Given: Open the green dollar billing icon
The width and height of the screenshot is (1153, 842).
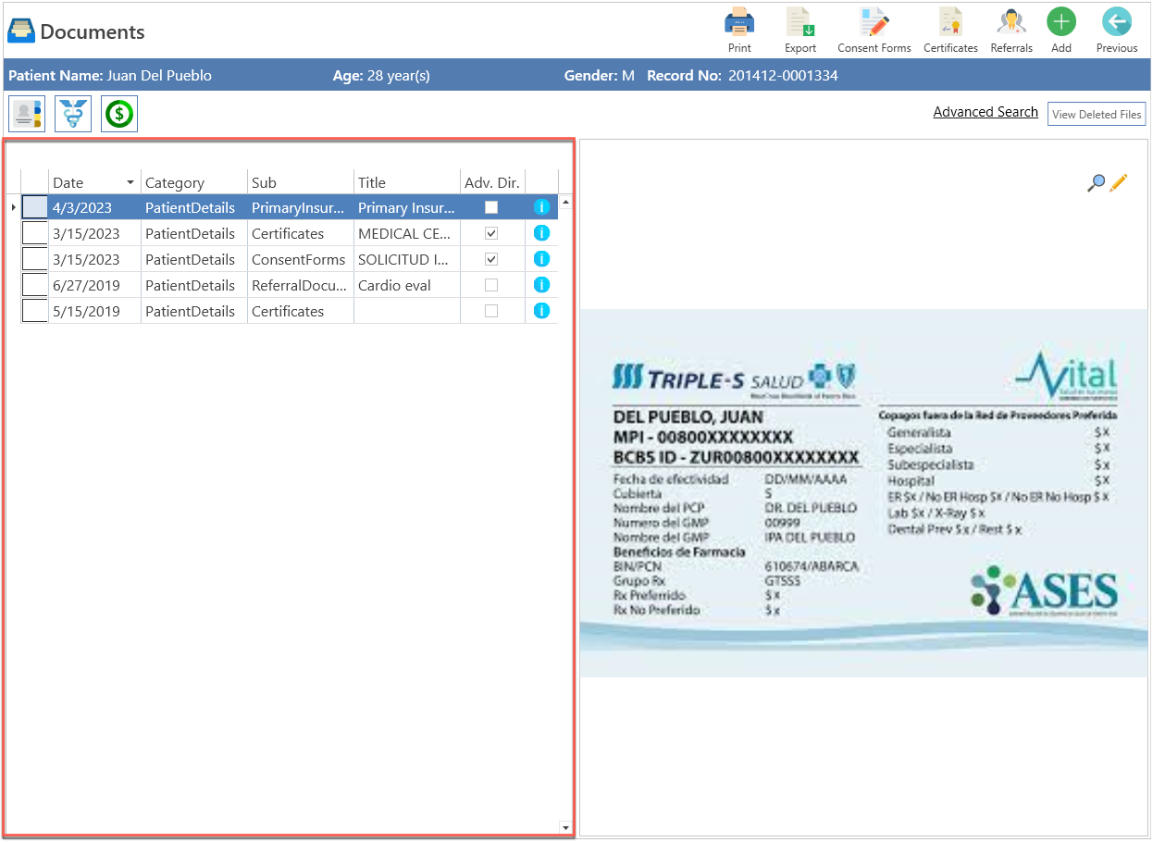Looking at the screenshot, I should point(119,114).
